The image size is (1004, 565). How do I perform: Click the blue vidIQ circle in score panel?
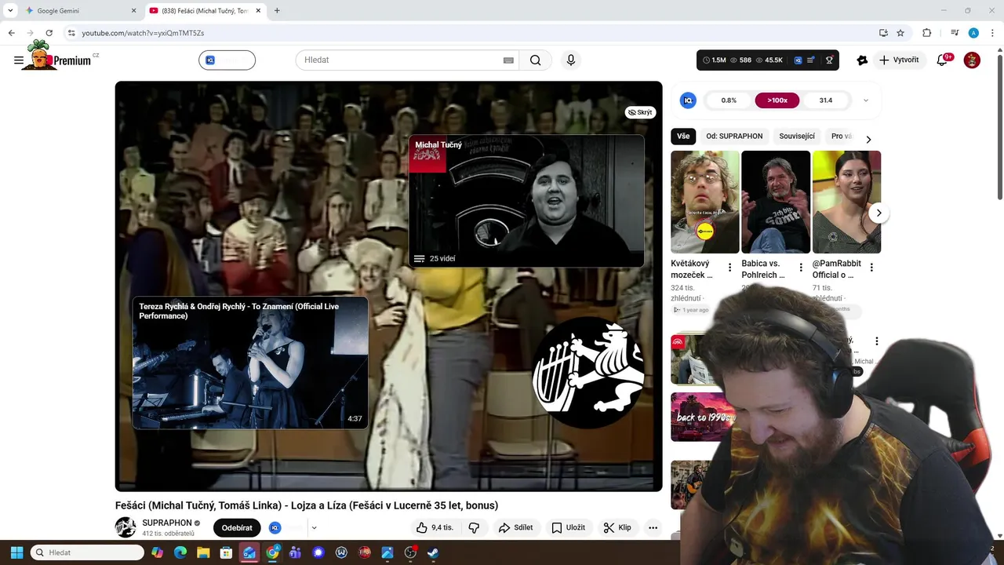(688, 100)
